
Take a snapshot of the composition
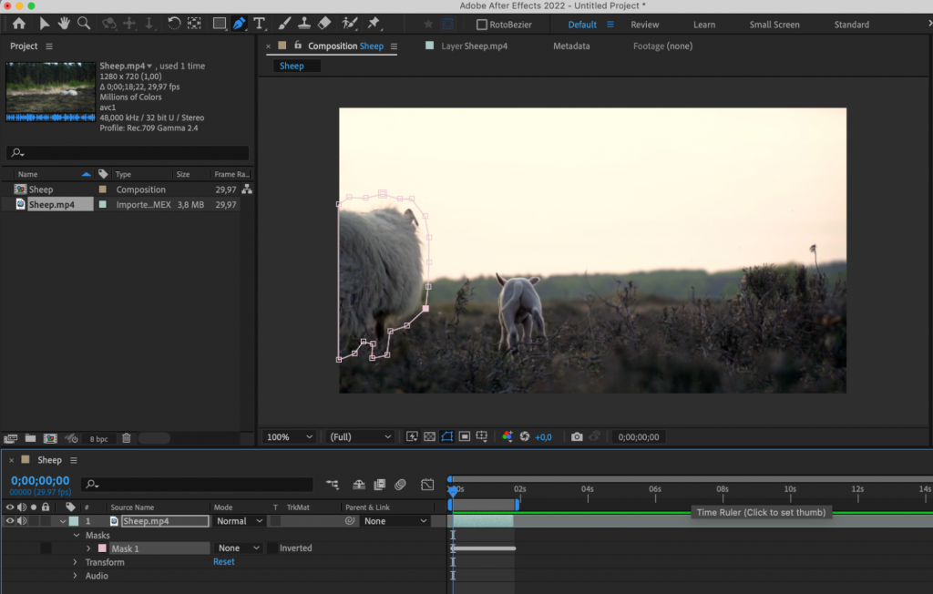pyautogui.click(x=577, y=436)
